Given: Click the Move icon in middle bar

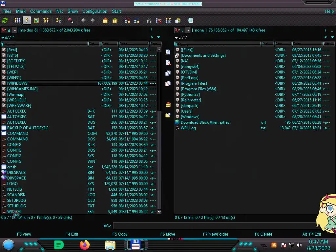Looking at the screenshot, I should tap(168, 84).
